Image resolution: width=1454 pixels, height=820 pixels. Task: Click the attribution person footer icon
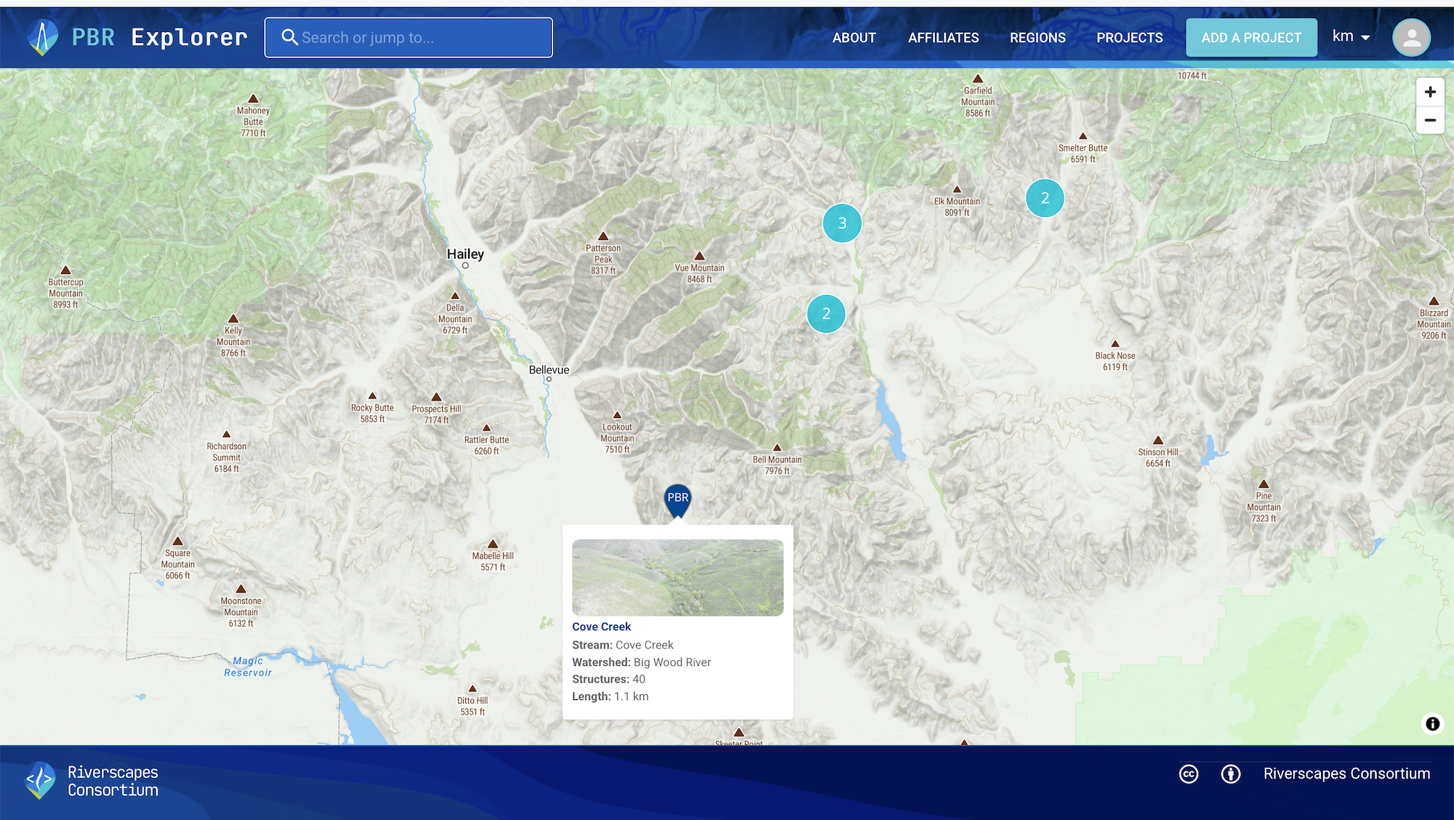(x=1231, y=774)
